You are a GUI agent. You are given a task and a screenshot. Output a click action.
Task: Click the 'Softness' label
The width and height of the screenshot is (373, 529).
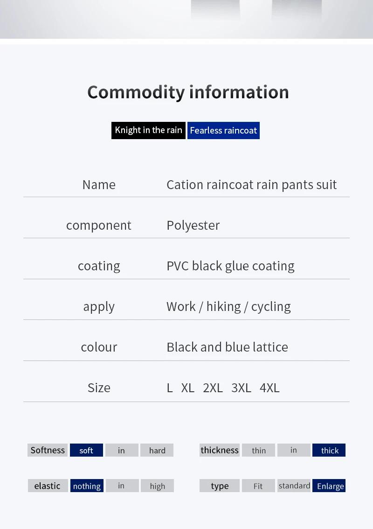point(48,450)
